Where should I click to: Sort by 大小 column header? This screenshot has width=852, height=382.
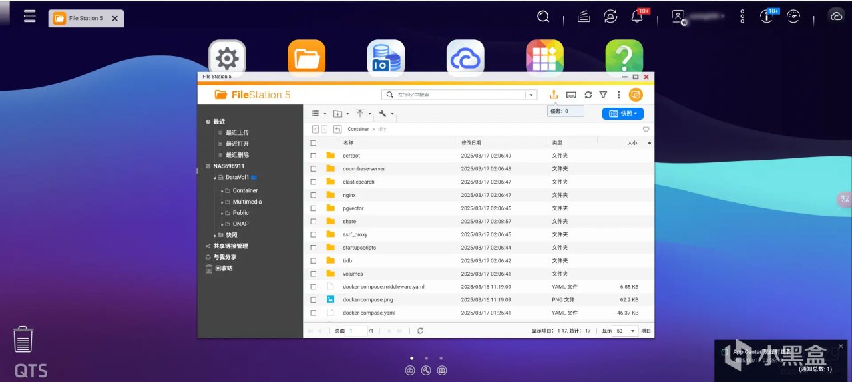632,142
